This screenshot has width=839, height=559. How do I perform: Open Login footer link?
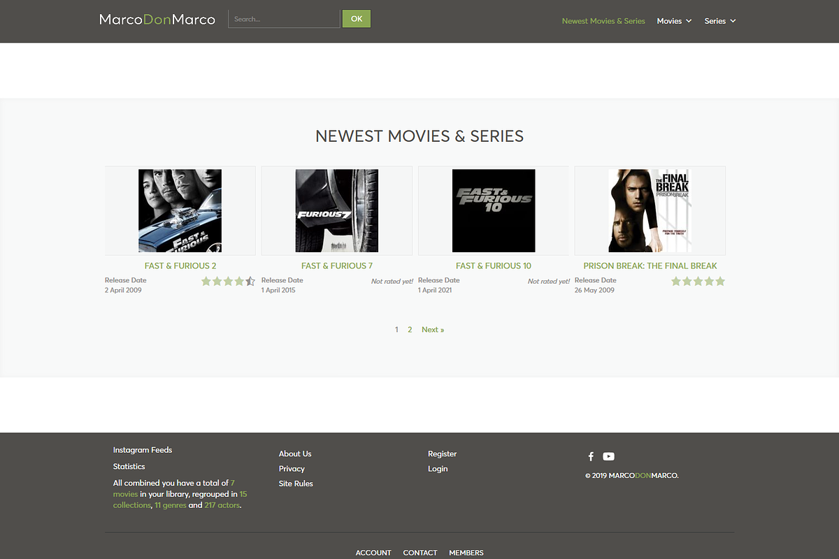click(x=438, y=469)
